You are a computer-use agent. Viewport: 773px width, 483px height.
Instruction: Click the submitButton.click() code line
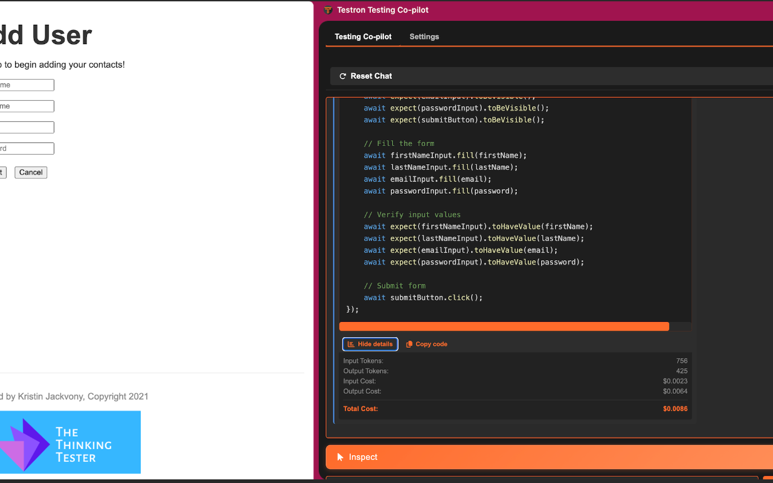point(423,298)
